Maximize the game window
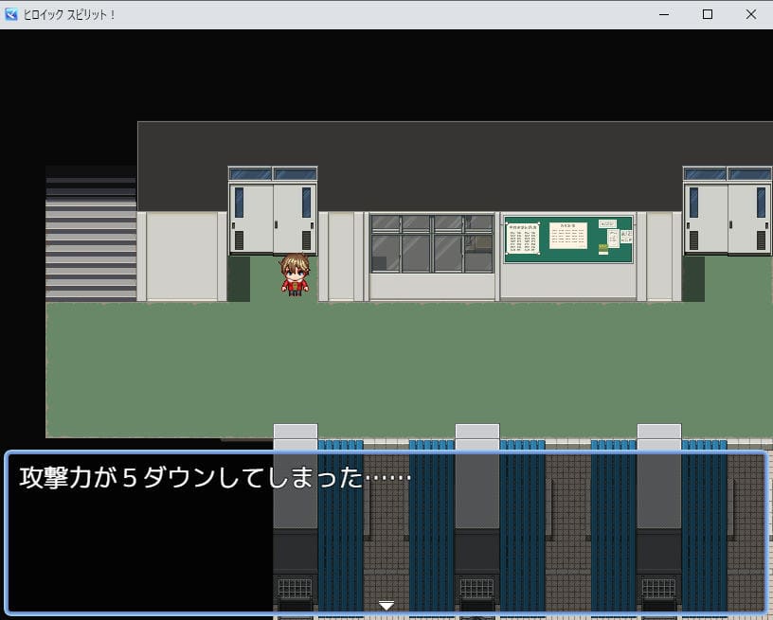The width and height of the screenshot is (773, 620). [708, 14]
